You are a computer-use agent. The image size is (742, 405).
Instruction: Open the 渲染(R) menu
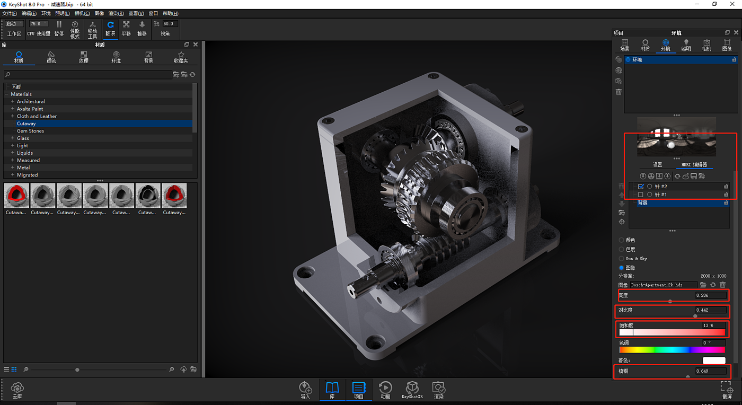[x=116, y=13]
